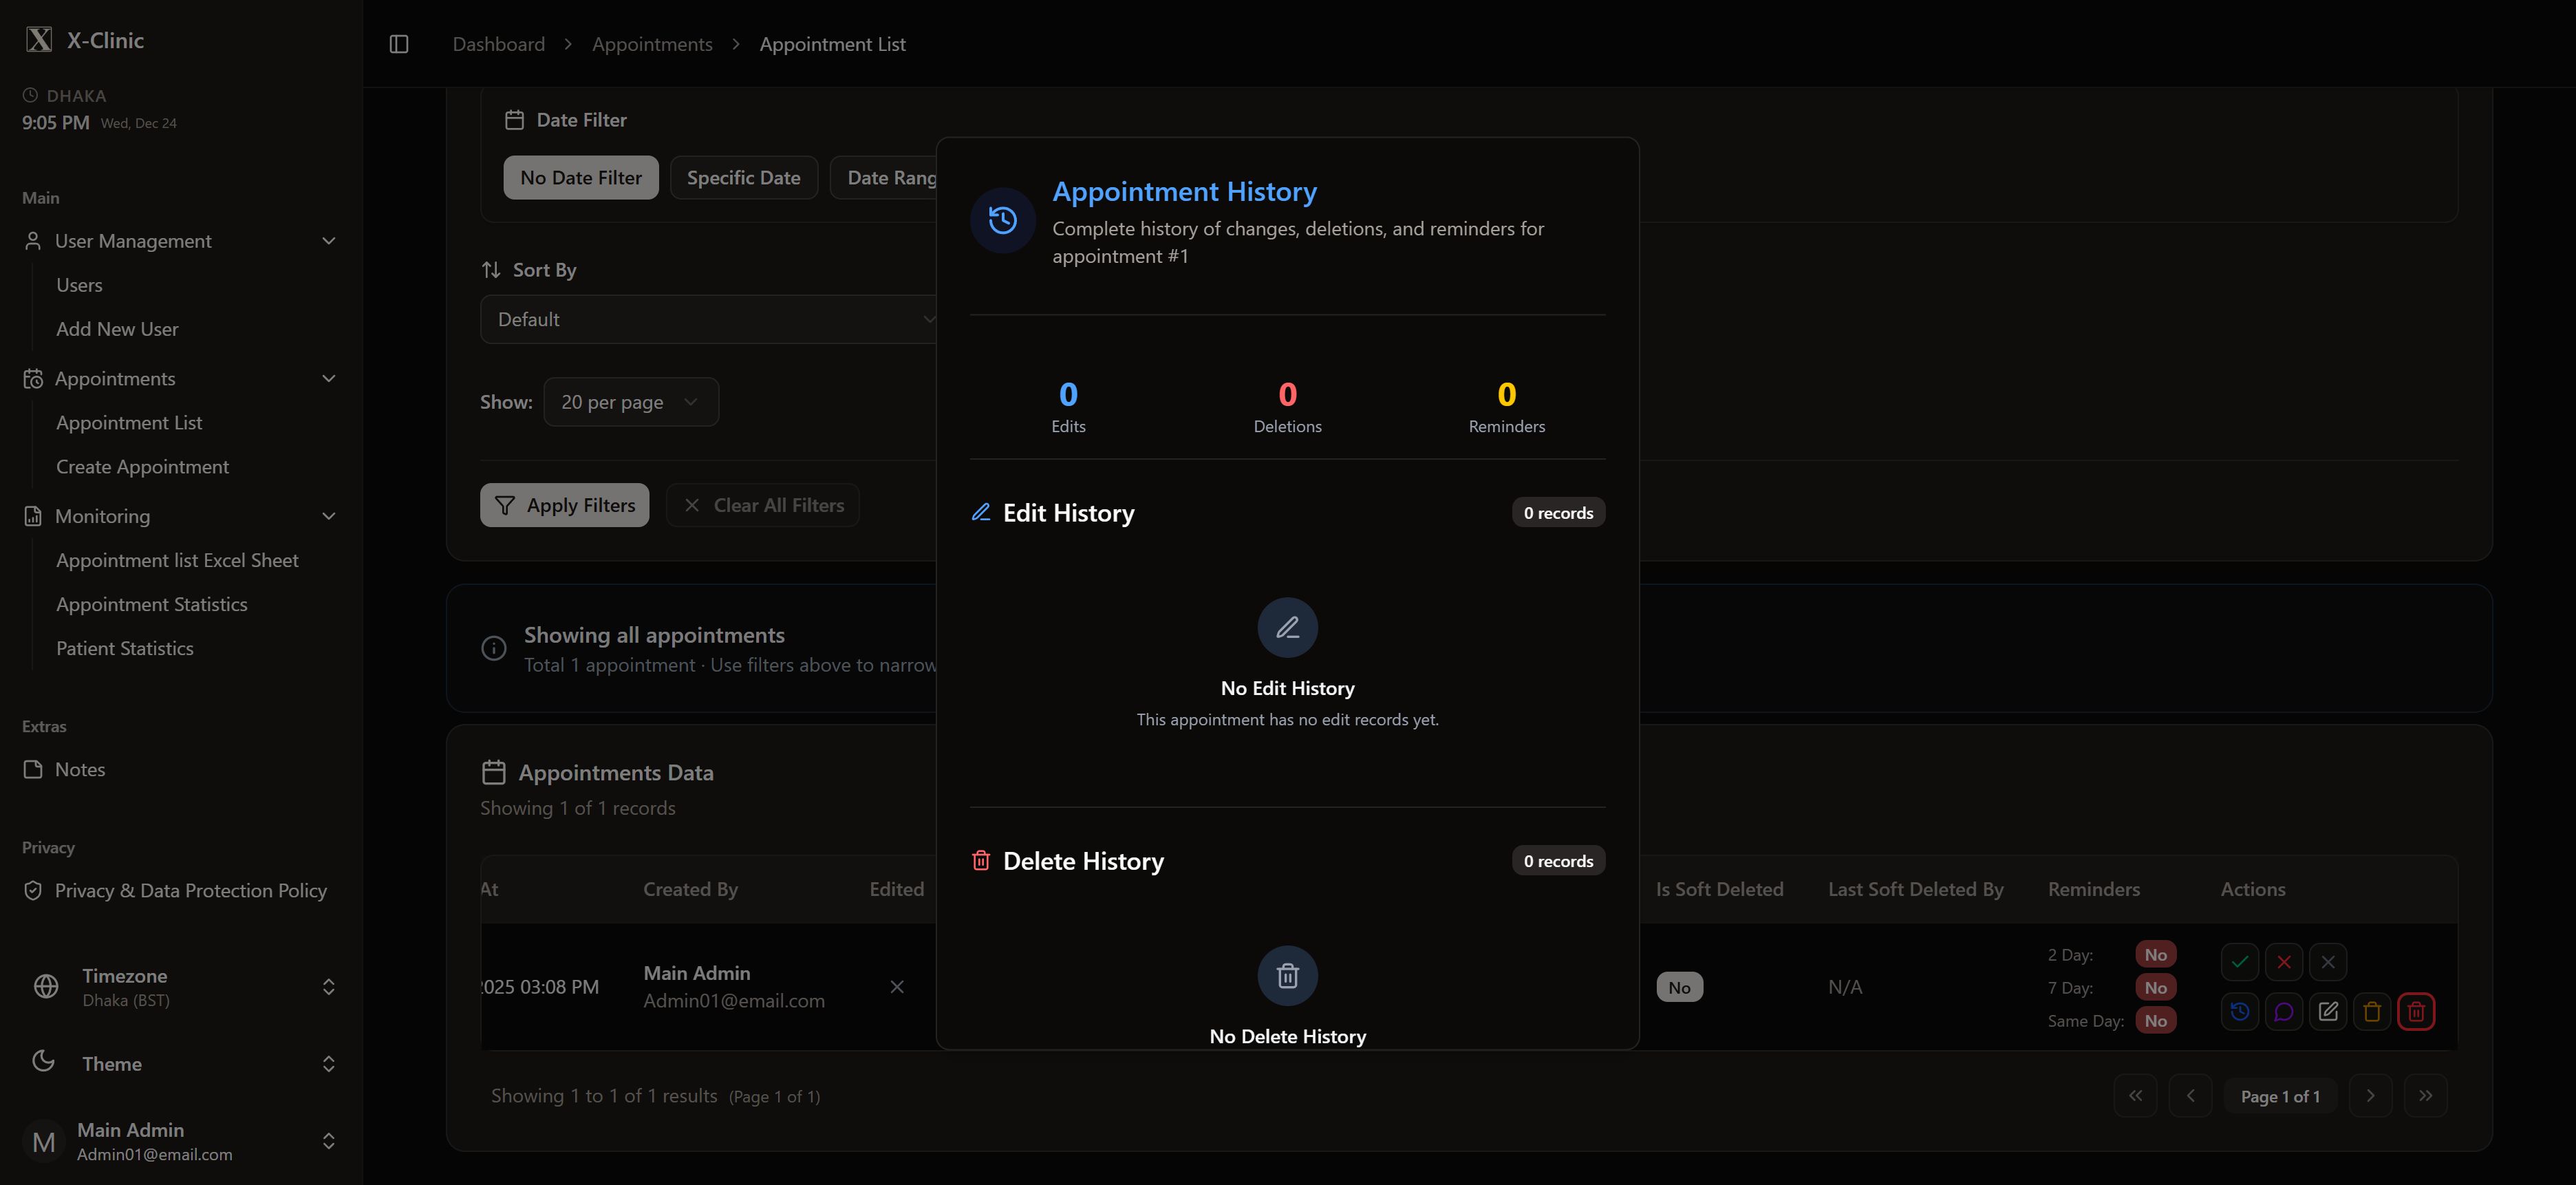The width and height of the screenshot is (2576, 1185).
Task: Click the Dashboard breadcrumb link
Action: tap(498, 44)
